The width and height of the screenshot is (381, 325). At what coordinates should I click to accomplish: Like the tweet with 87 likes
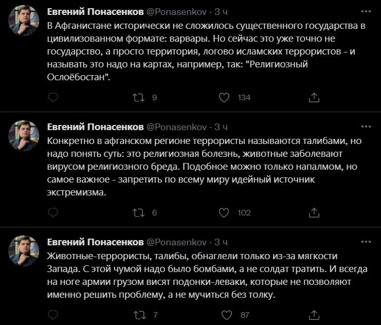pos(227,315)
